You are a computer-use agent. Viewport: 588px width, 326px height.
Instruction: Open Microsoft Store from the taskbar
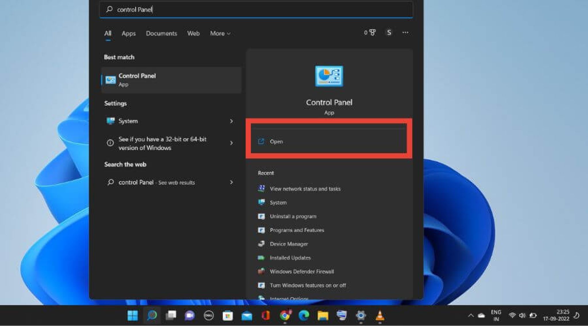(x=227, y=316)
